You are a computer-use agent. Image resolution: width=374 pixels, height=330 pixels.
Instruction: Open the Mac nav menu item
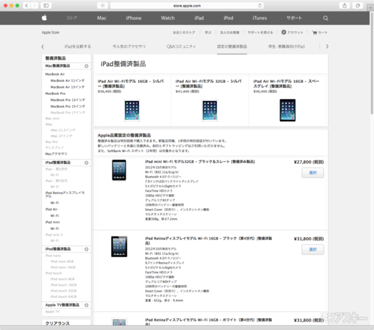click(x=102, y=18)
